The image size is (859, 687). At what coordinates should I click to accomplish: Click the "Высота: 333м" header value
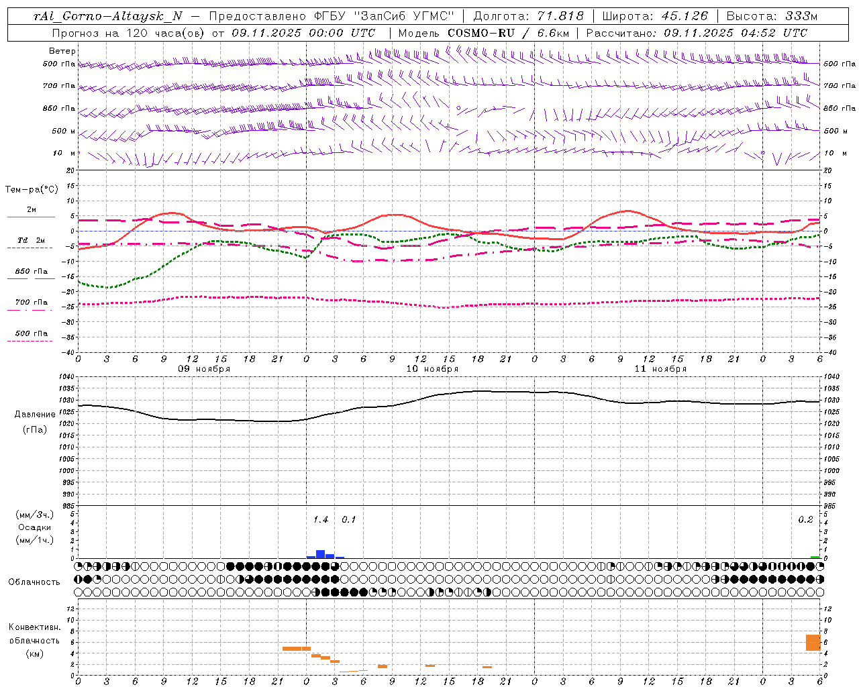click(x=772, y=16)
